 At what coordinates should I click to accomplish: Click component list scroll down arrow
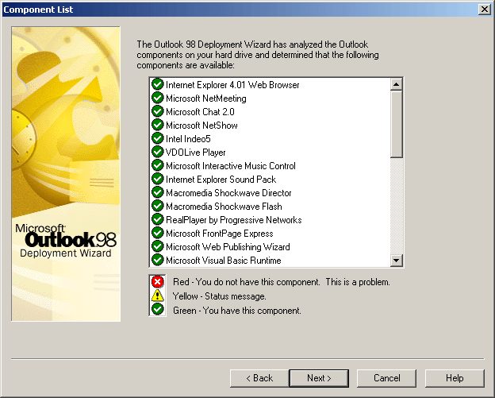tap(396, 261)
